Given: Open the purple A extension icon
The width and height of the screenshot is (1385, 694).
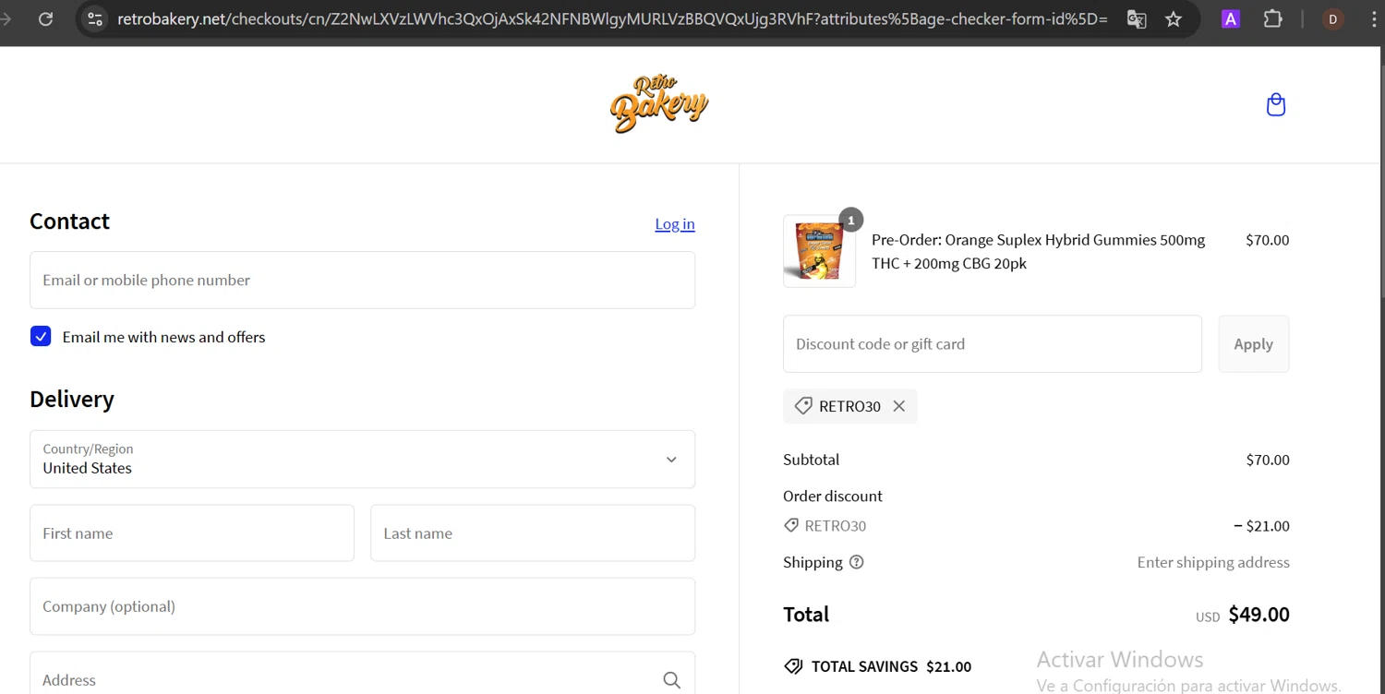Looking at the screenshot, I should pyautogui.click(x=1230, y=18).
